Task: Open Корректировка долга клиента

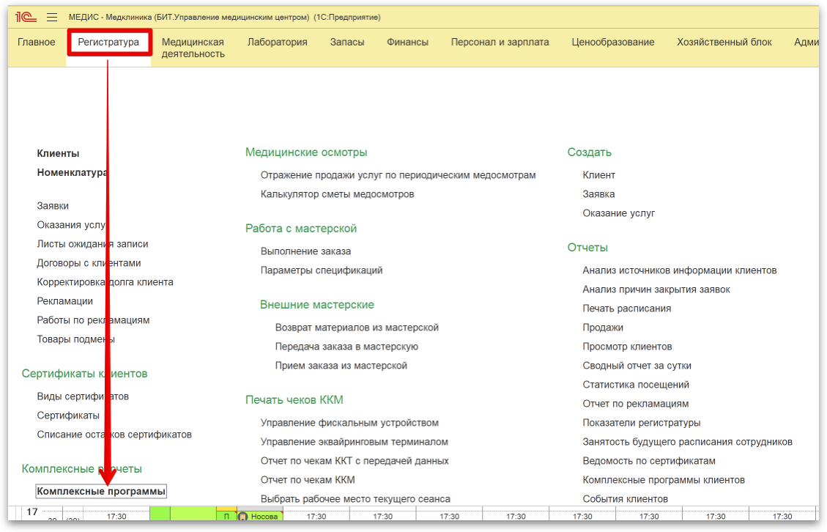Action: (x=105, y=282)
